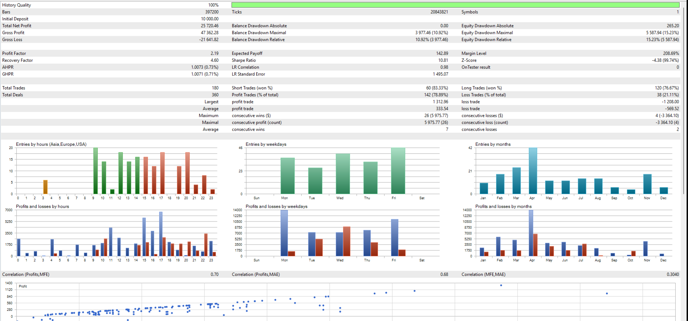Click the Total Trades value 180
The width and height of the screenshot is (688, 321).
(215, 88)
